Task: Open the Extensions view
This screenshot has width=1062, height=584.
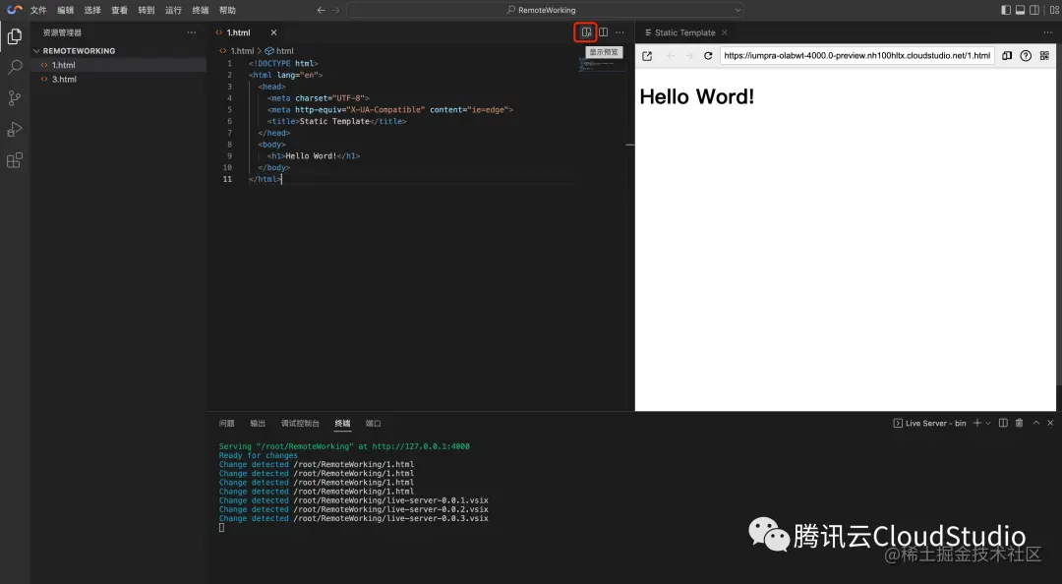Action: (x=14, y=160)
